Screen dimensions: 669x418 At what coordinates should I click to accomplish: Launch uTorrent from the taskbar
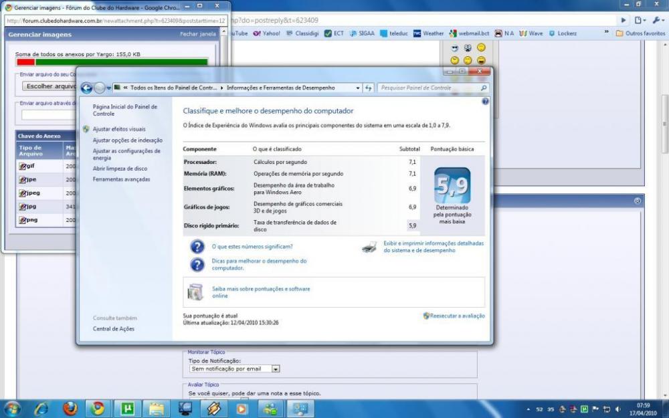click(127, 408)
